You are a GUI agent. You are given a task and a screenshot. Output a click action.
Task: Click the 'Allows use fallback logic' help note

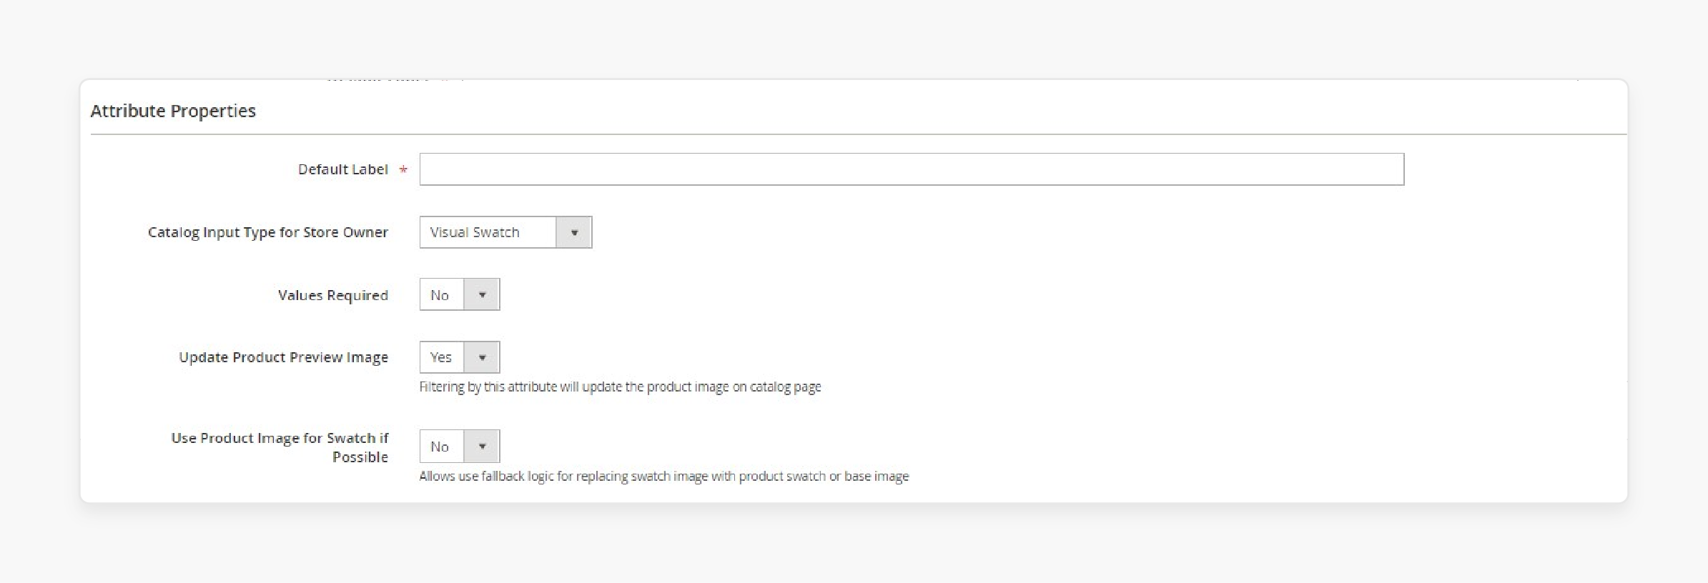[x=664, y=476]
